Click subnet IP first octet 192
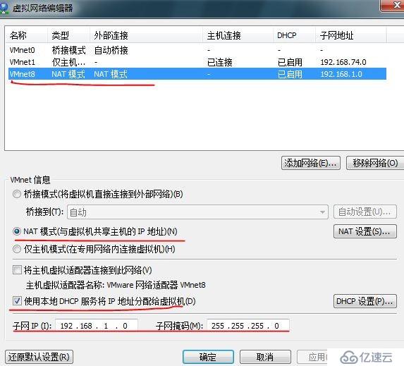The width and height of the screenshot is (404, 366). coord(66,326)
